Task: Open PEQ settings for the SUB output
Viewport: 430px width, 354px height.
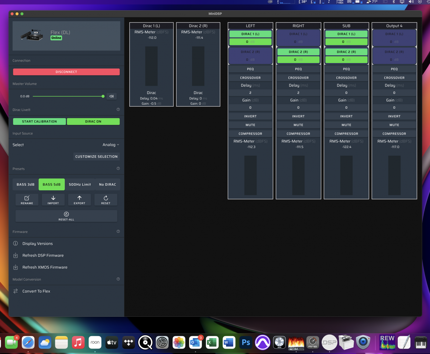Action: coord(346,69)
